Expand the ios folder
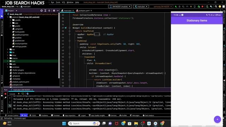The image size is (226, 127). pos(8,49)
